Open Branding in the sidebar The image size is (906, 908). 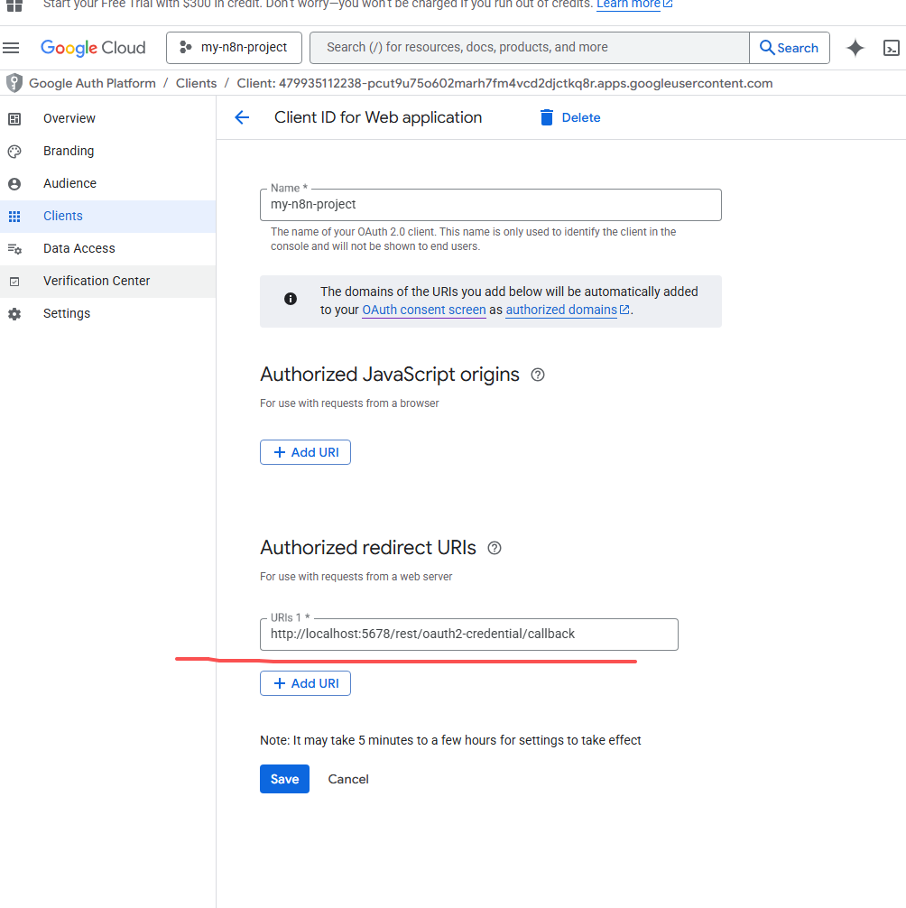pyautogui.click(x=69, y=151)
